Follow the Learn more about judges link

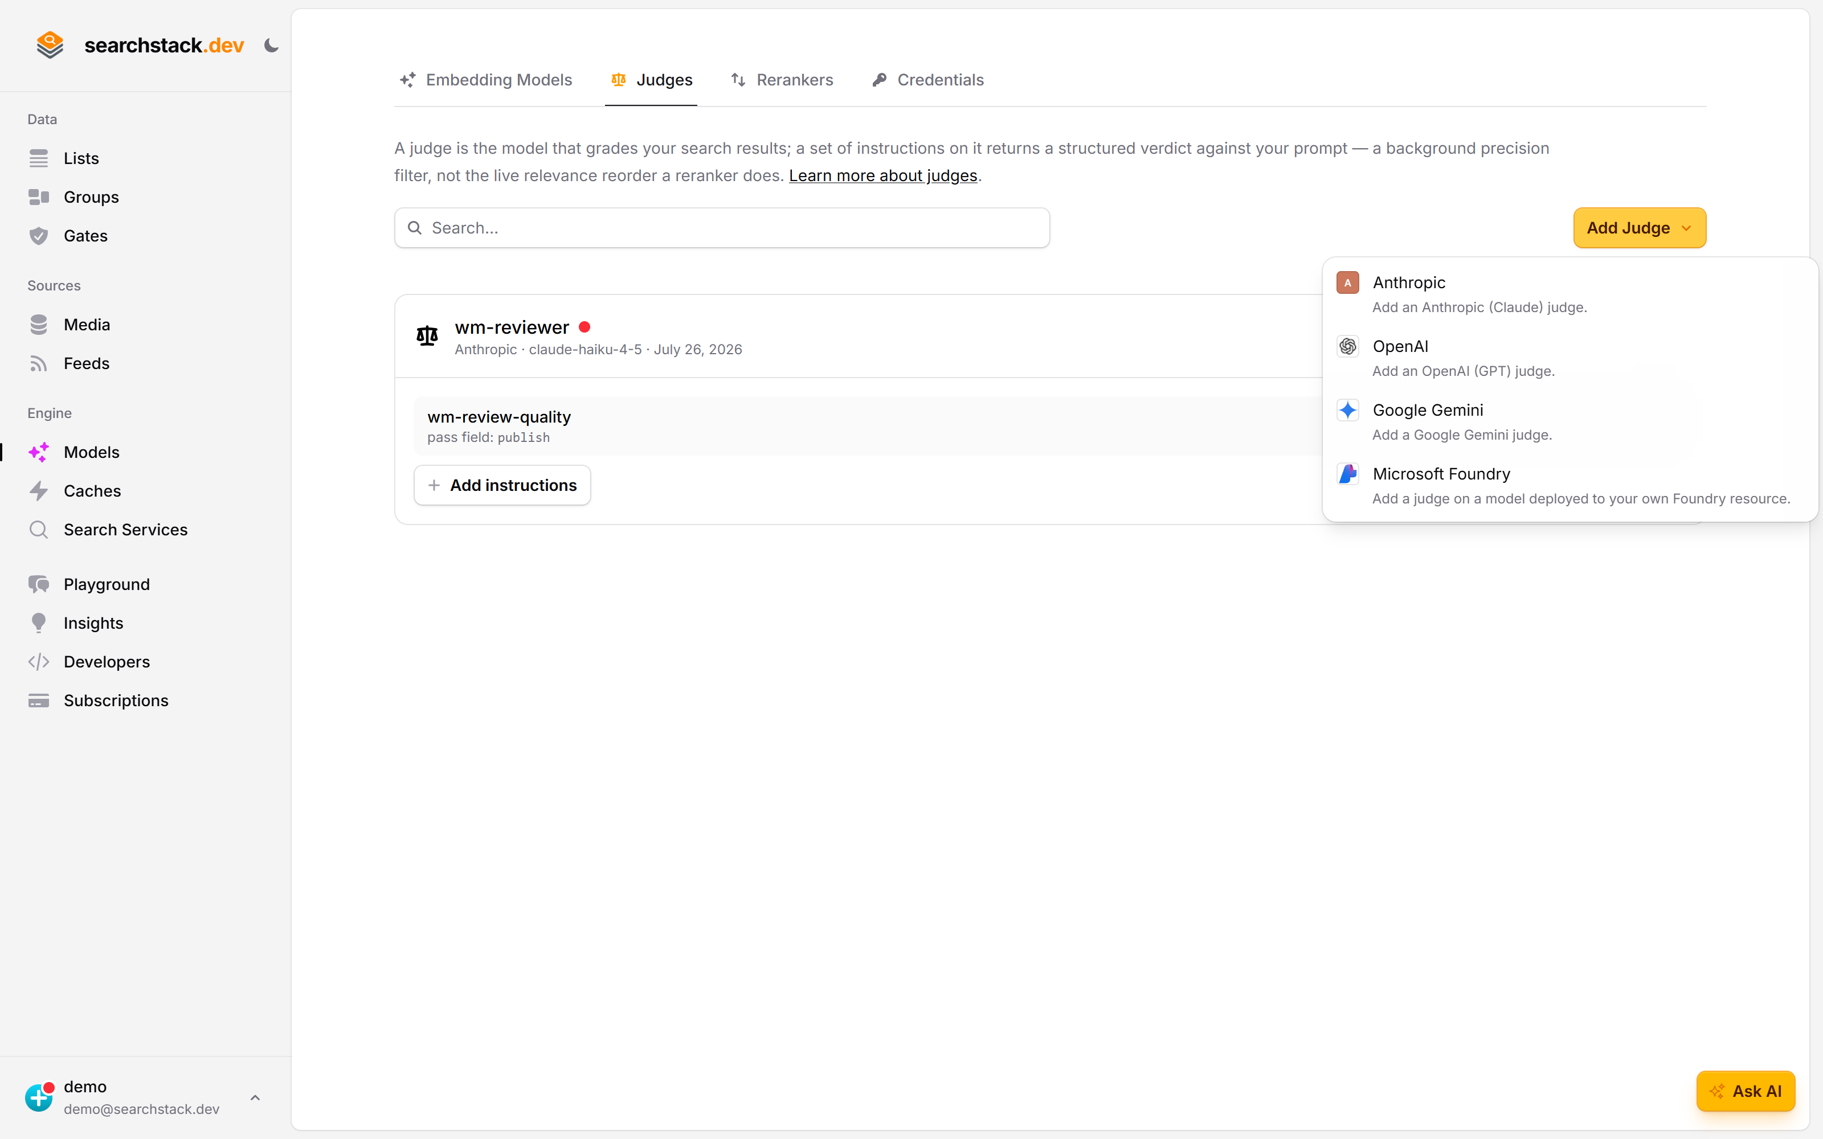coord(883,175)
